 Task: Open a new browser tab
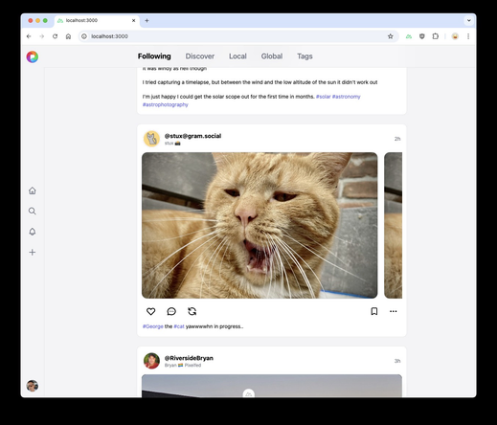point(147,20)
